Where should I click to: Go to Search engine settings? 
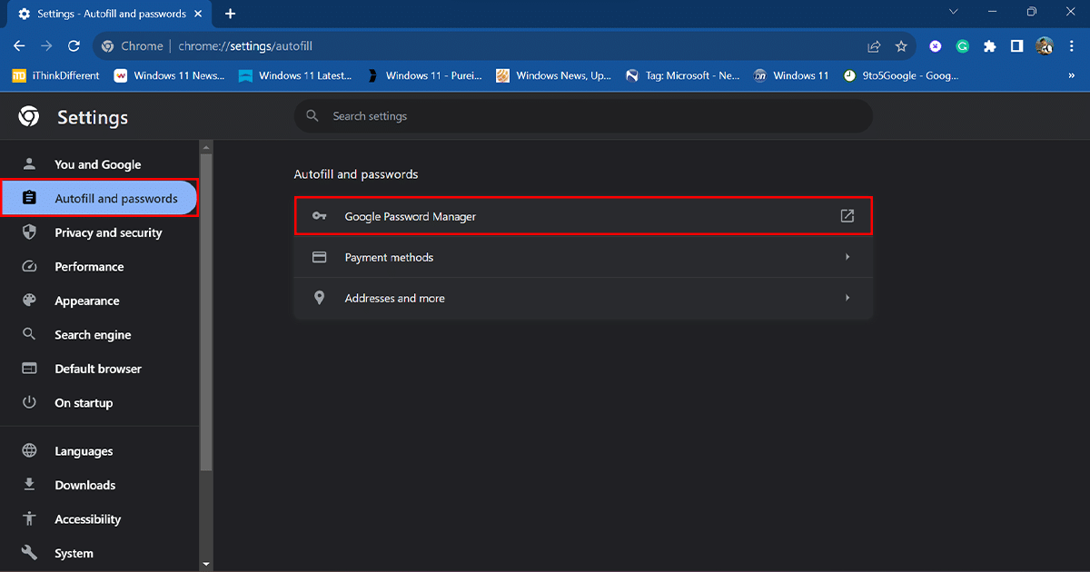(92, 335)
